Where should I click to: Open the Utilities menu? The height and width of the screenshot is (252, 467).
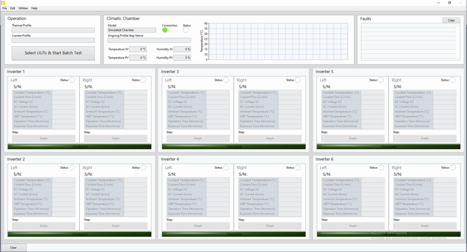[23, 8]
